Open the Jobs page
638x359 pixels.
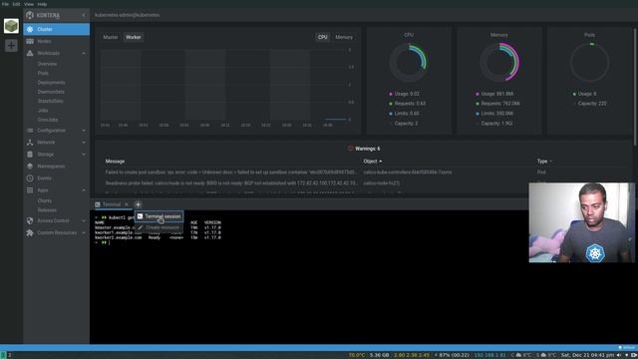coord(43,111)
